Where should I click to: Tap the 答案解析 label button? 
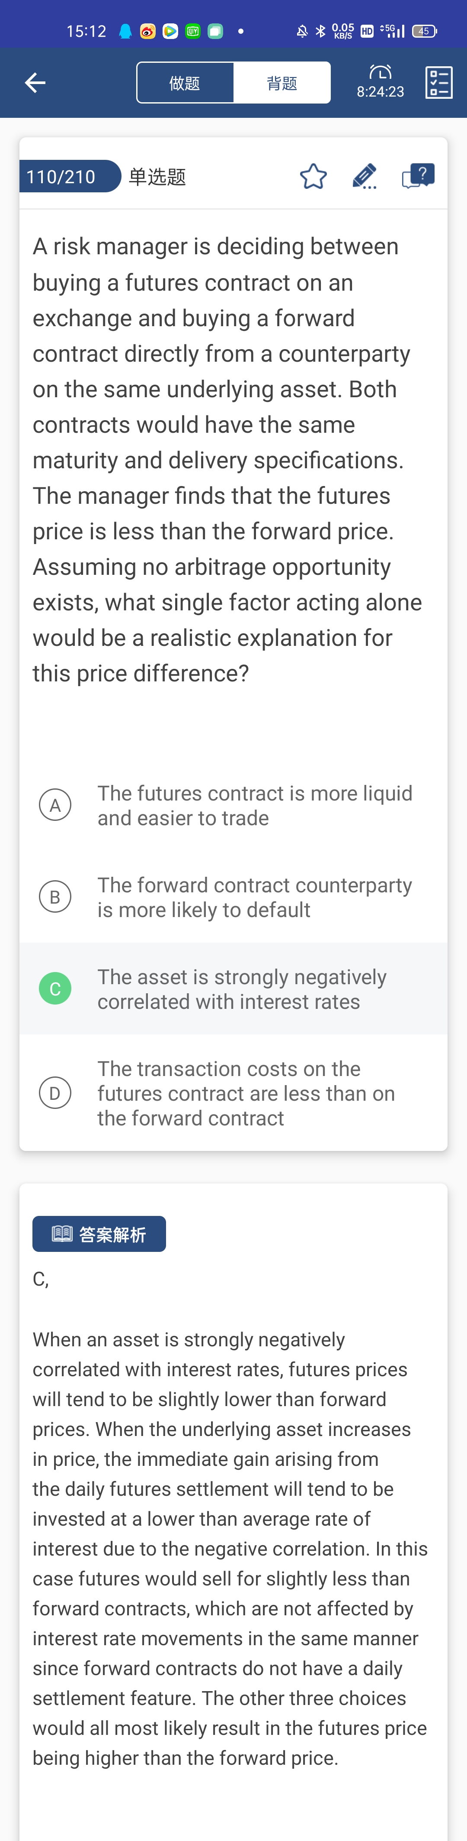coord(99,1234)
